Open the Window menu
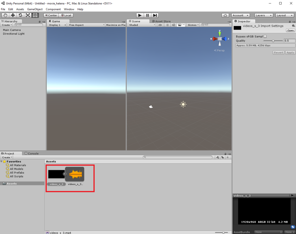 click(x=69, y=9)
